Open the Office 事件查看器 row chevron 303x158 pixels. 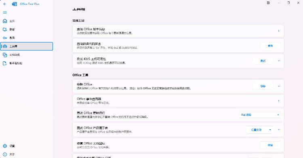[x=279, y=101]
